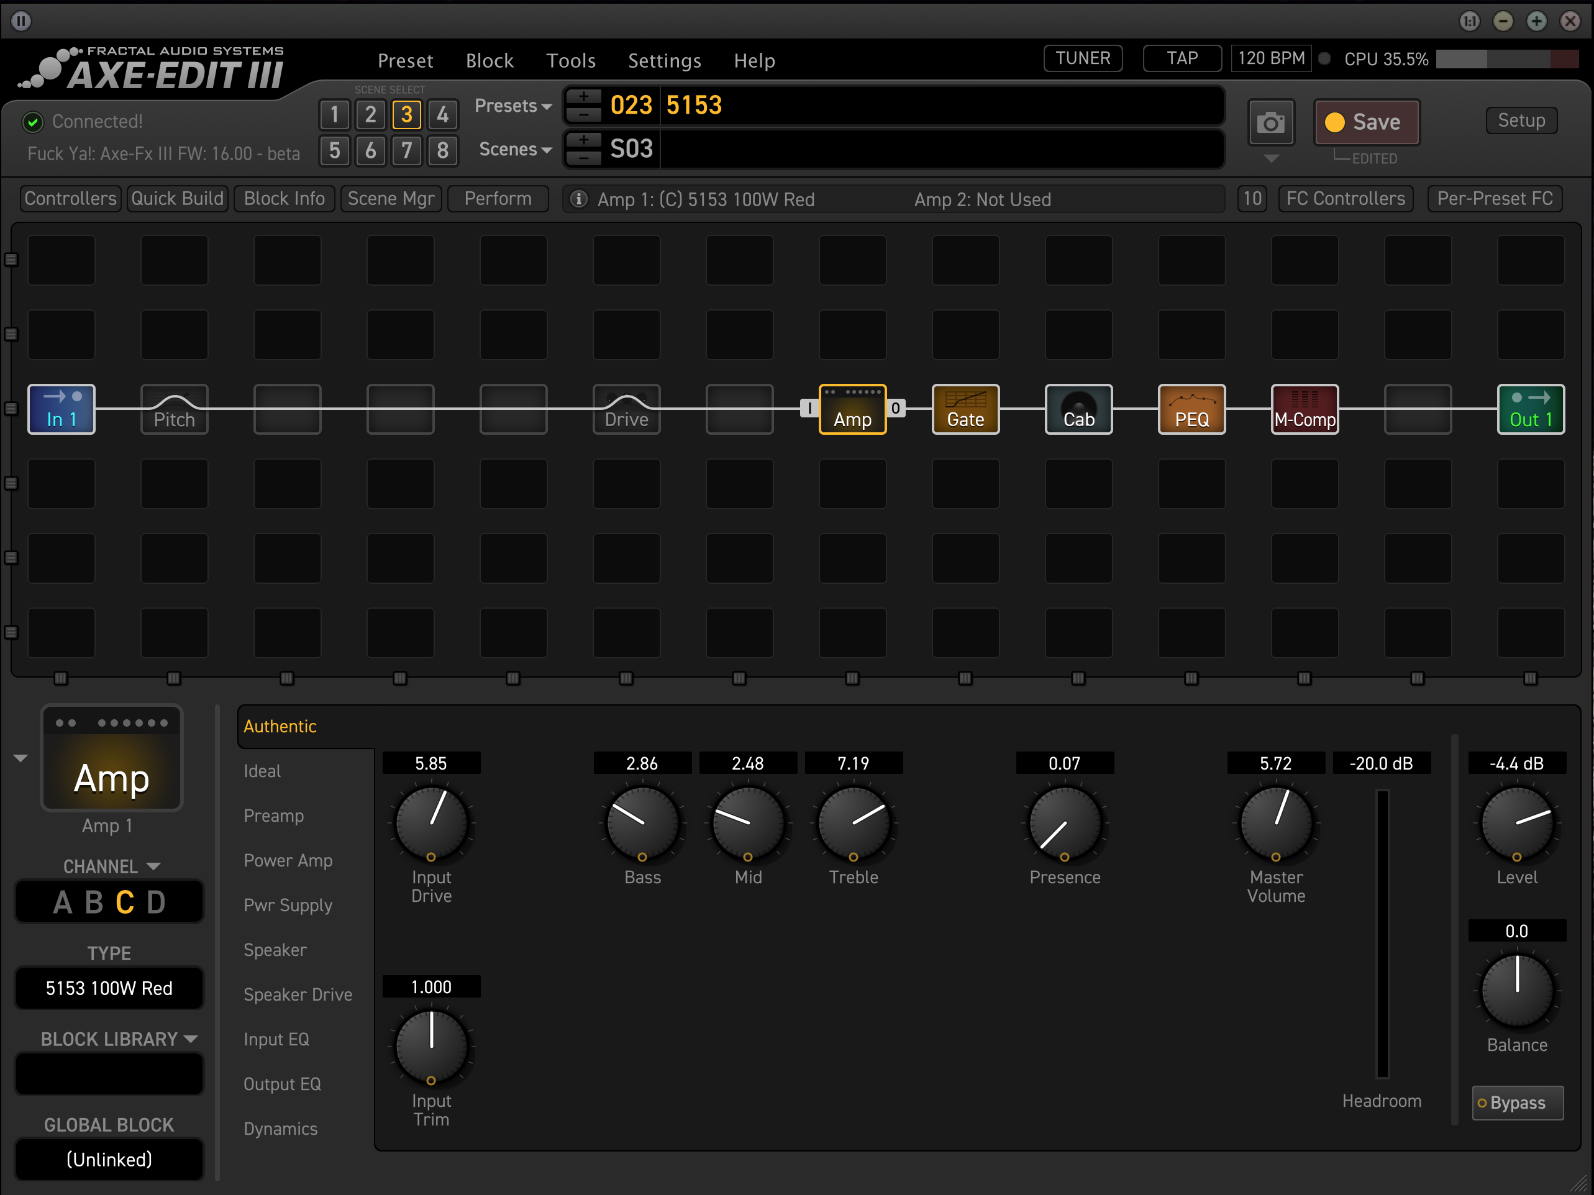
Task: Select amp channel A
Action: [63, 902]
